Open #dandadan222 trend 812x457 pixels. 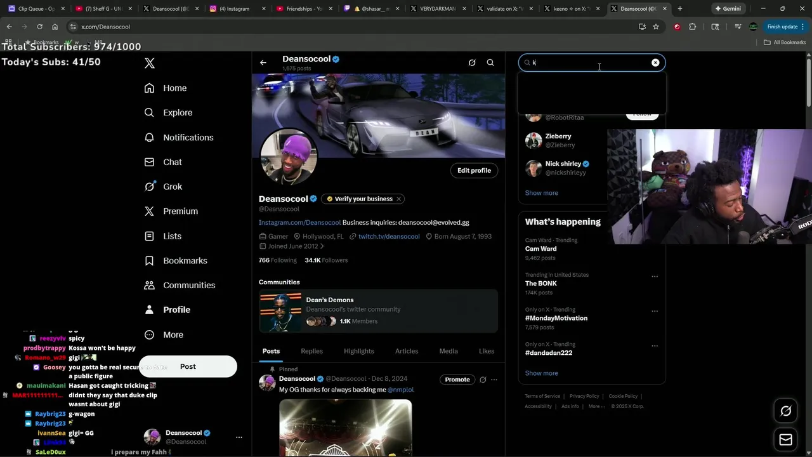coord(549,353)
